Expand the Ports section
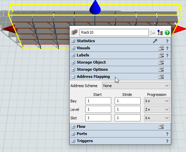186x152 pixels. click(73, 134)
